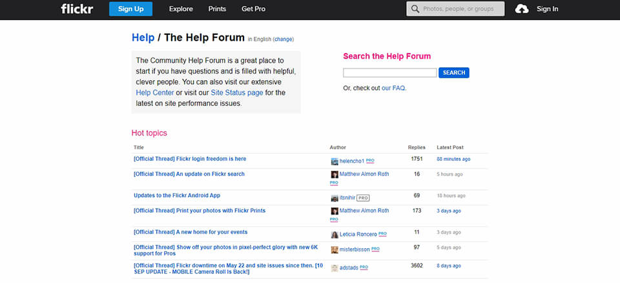Image resolution: width=620 pixels, height=283 pixels.
Task: Click adstads' avatar
Action: pyautogui.click(x=335, y=268)
